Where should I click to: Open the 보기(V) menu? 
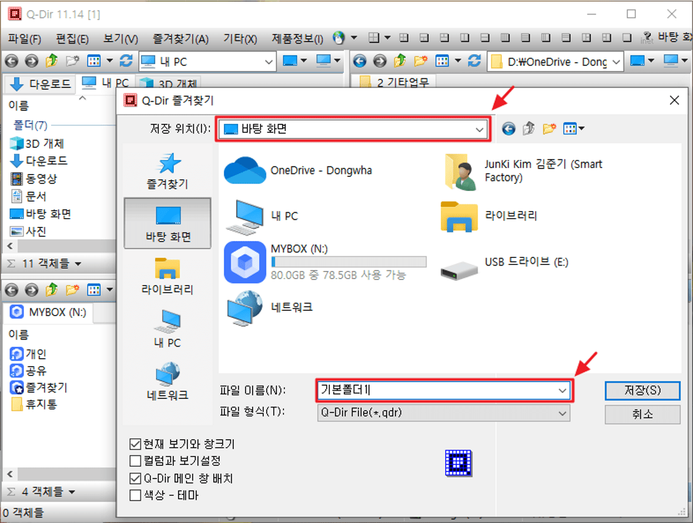coord(120,39)
